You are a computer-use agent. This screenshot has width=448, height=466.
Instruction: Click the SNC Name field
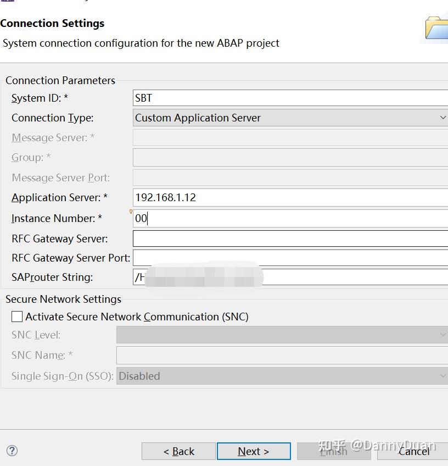(282, 355)
